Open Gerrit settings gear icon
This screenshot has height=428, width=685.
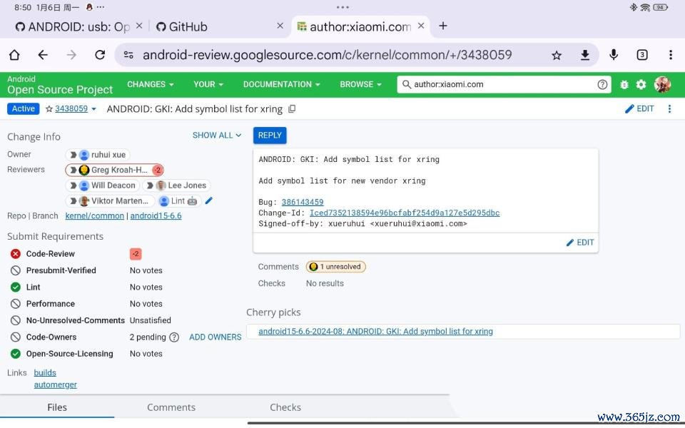tap(641, 84)
